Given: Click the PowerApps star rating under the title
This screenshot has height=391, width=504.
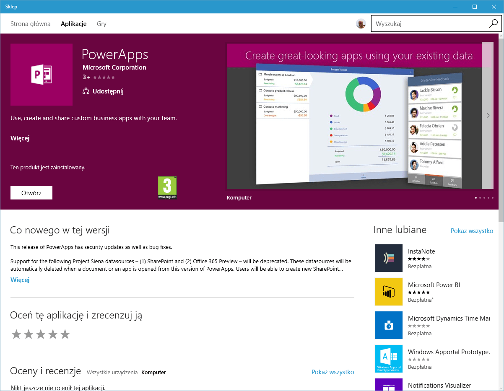Looking at the screenshot, I should (x=104, y=78).
